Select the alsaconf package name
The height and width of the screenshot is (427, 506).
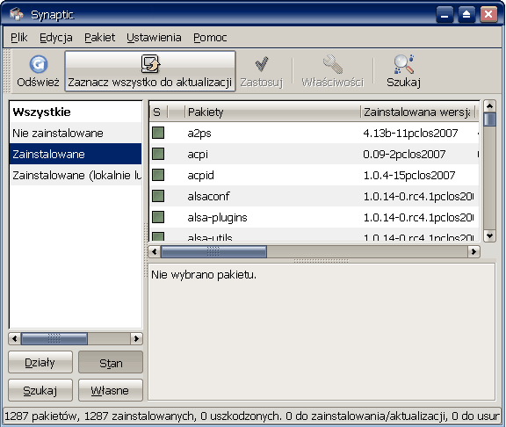[x=208, y=196]
